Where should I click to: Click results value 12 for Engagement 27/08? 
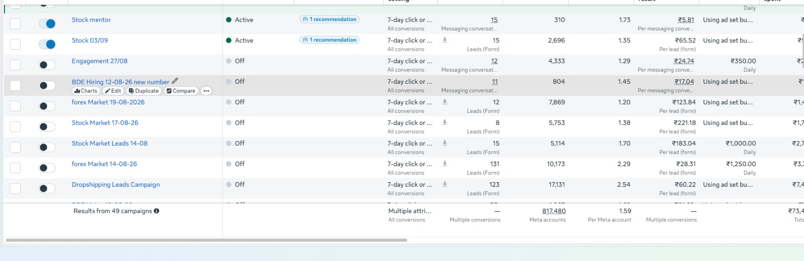tap(494, 61)
